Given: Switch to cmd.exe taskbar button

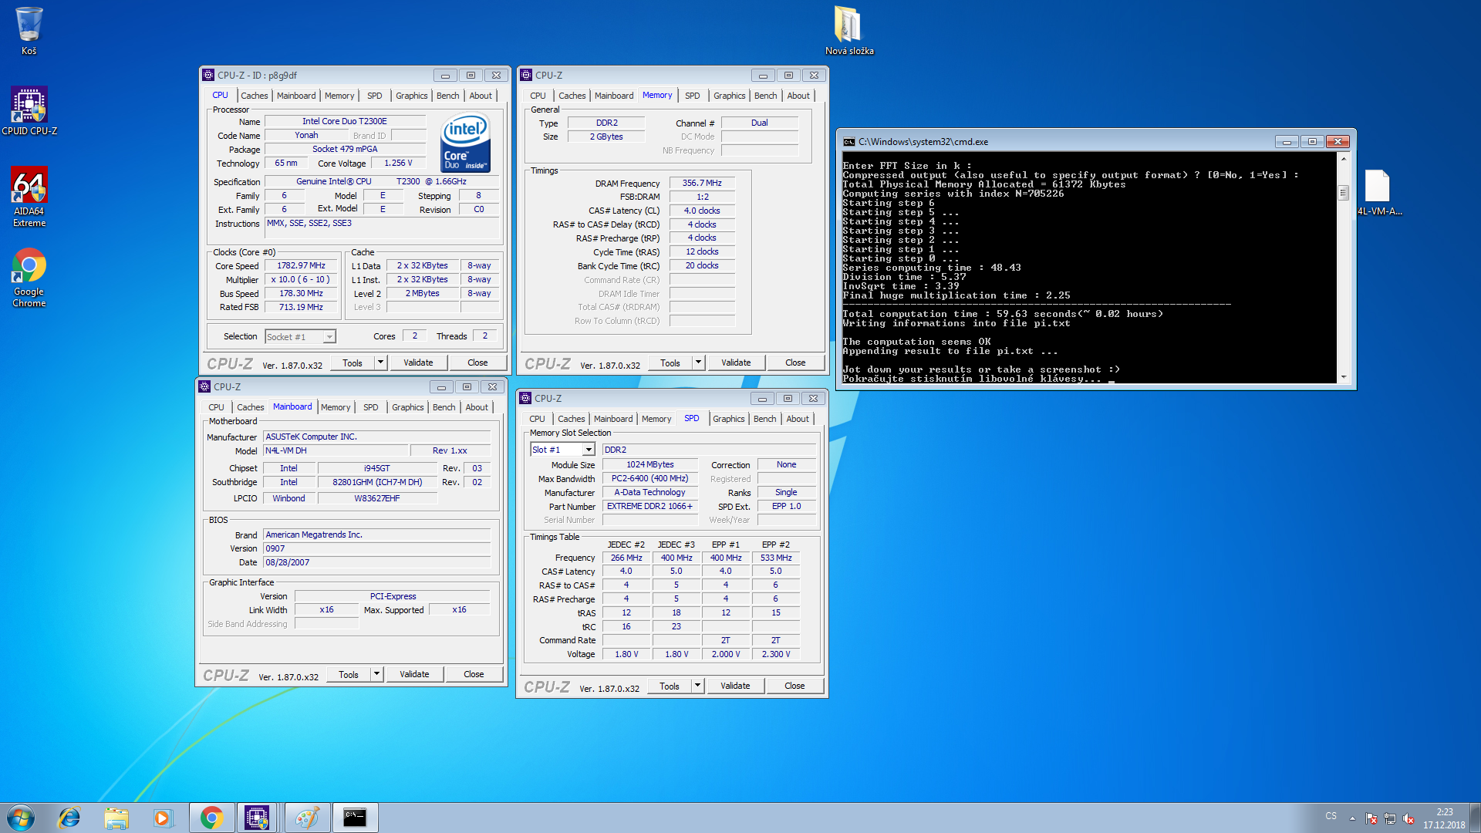Looking at the screenshot, I should (355, 818).
